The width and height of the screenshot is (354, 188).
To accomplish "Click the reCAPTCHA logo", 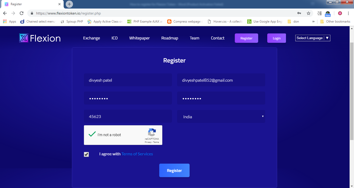I will coord(152,132).
